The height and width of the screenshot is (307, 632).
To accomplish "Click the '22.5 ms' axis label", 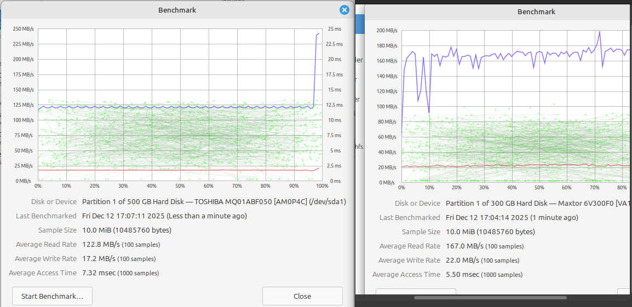I will [x=334, y=44].
